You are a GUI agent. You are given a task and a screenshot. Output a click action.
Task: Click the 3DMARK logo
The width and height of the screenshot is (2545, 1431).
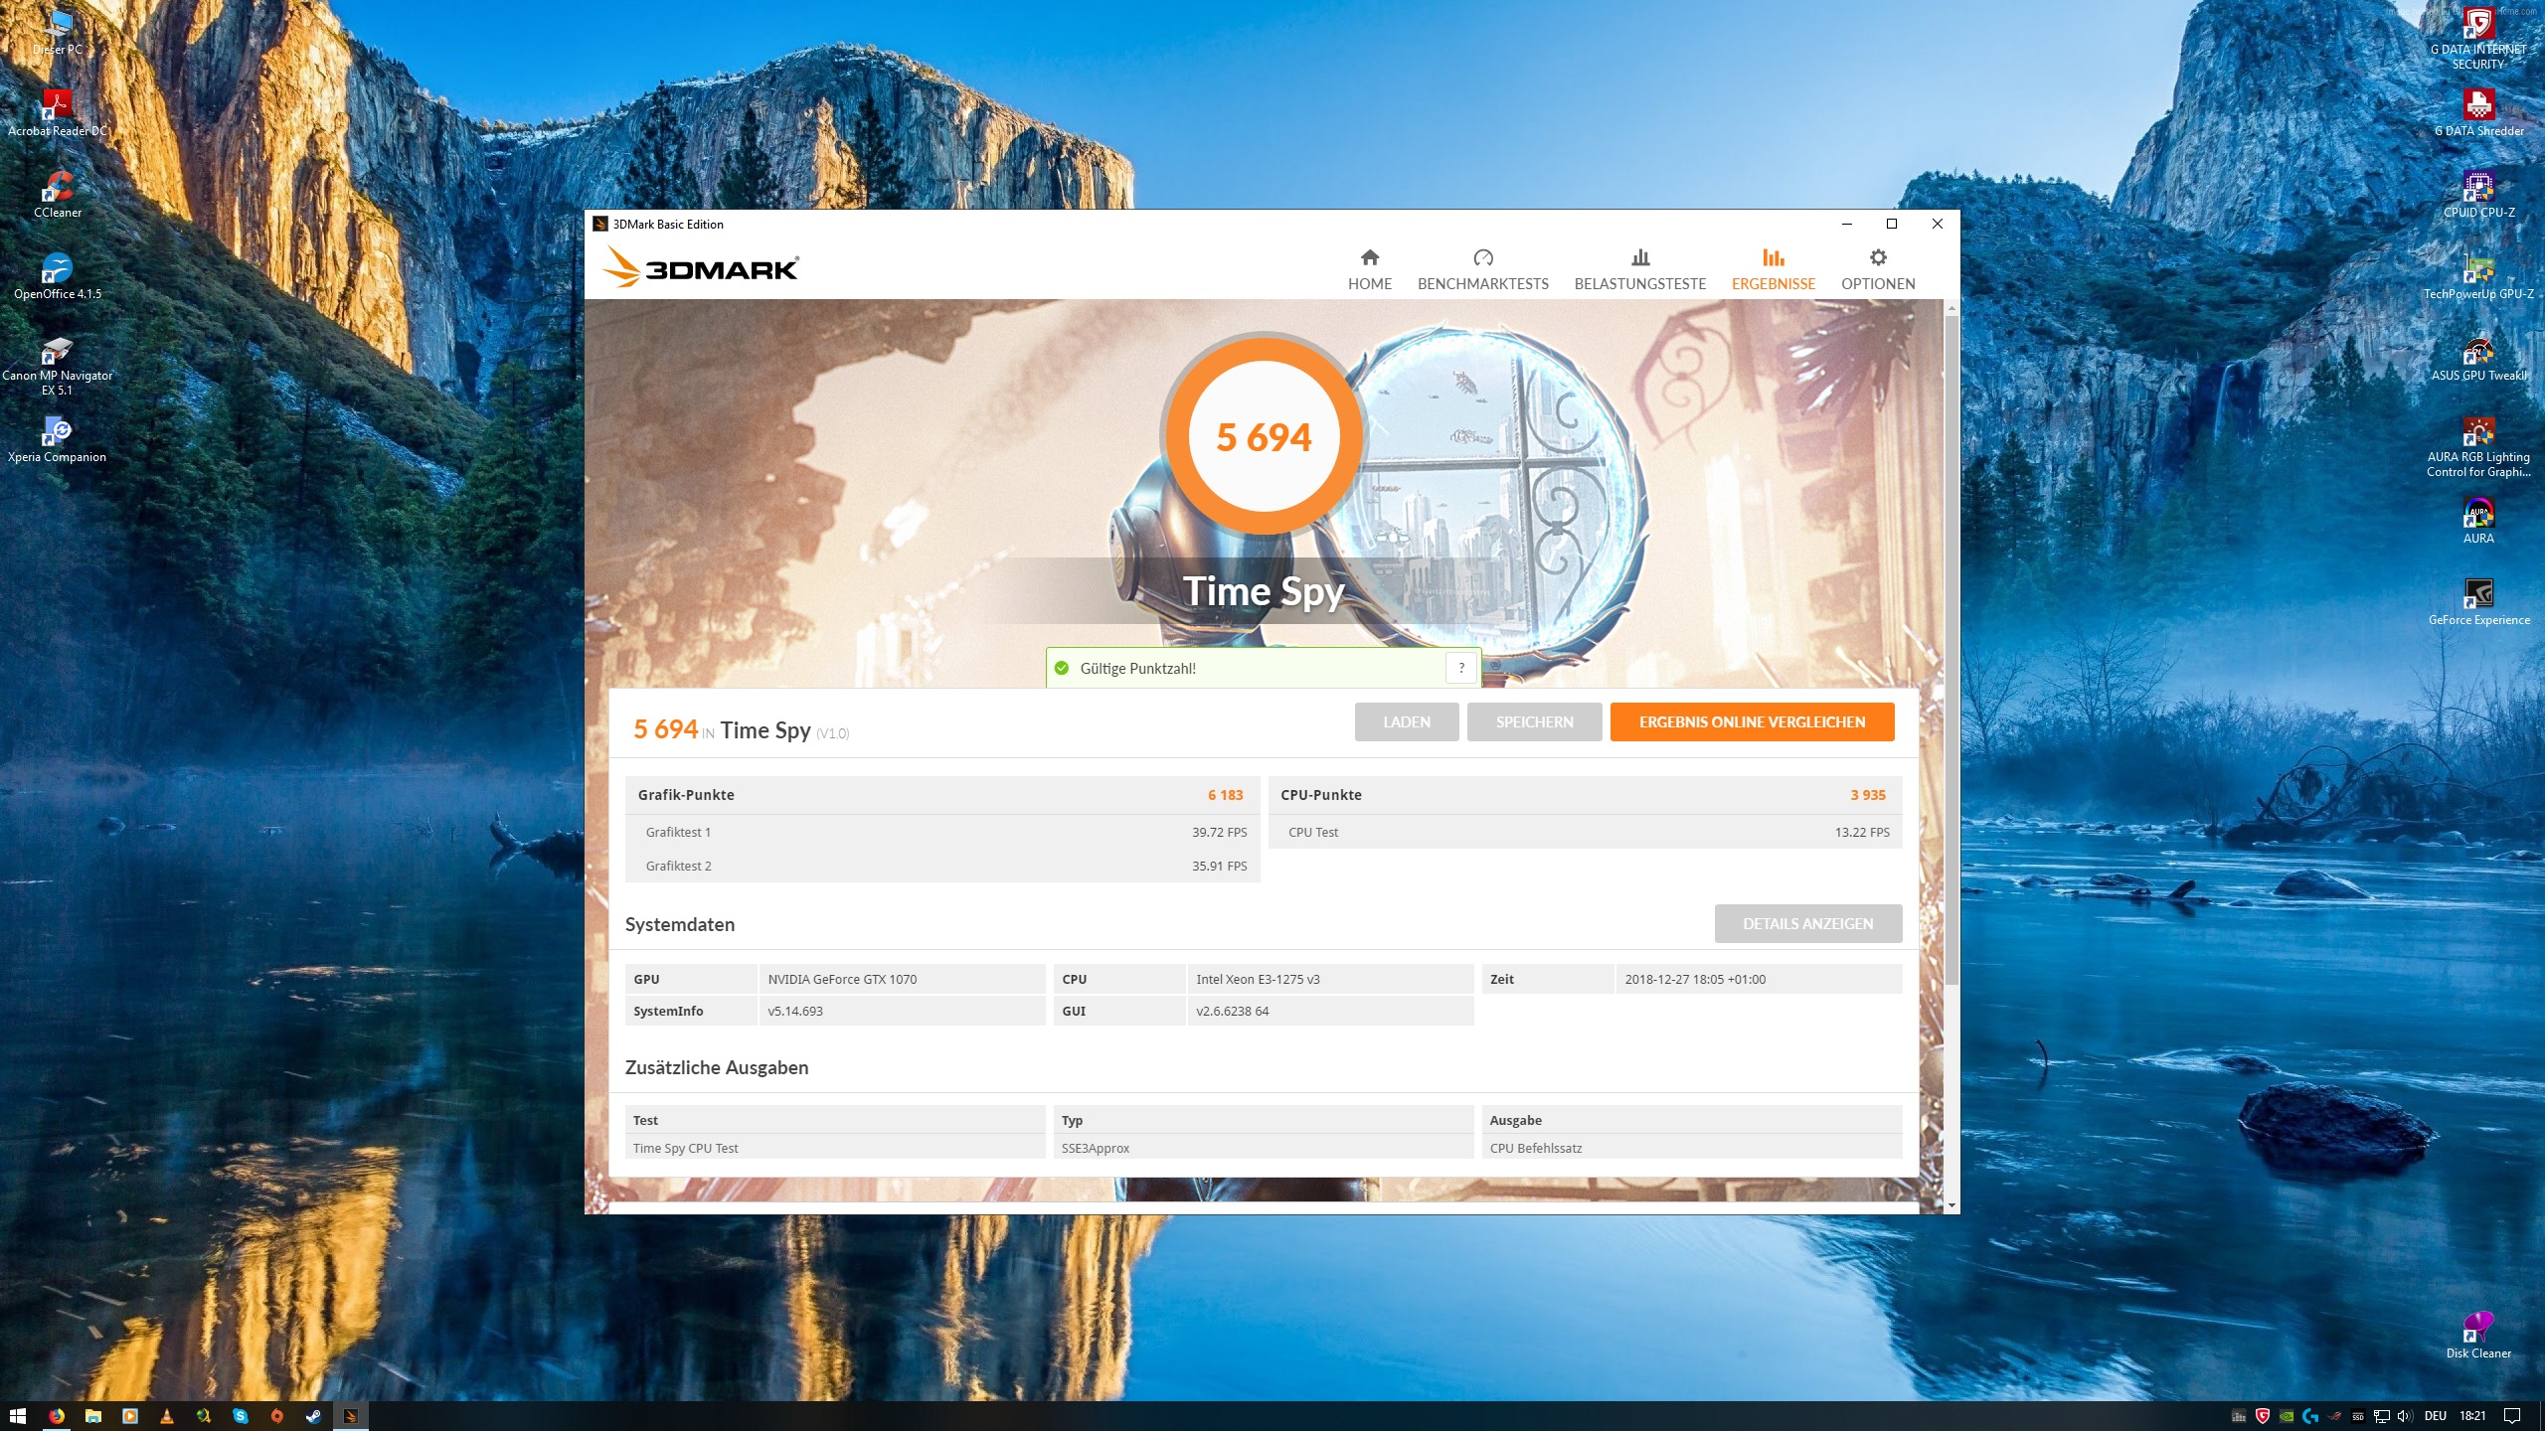click(700, 267)
